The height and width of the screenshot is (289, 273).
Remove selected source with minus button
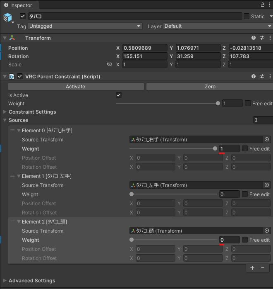263,268
